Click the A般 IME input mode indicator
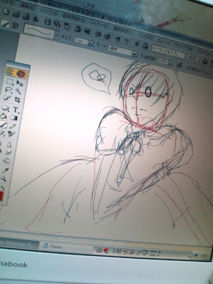Image resolution: width=213 pixels, height=284 pixels. pos(117,251)
